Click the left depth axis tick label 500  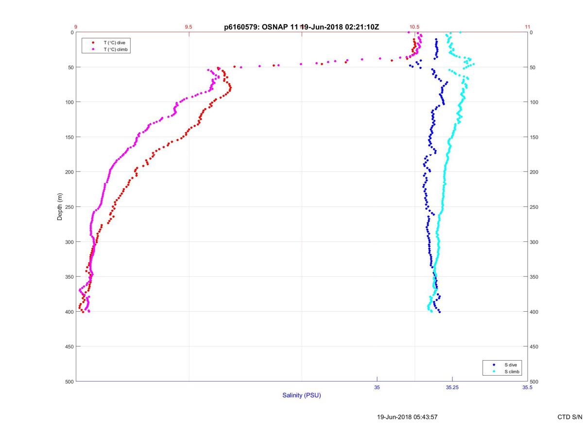(x=69, y=381)
